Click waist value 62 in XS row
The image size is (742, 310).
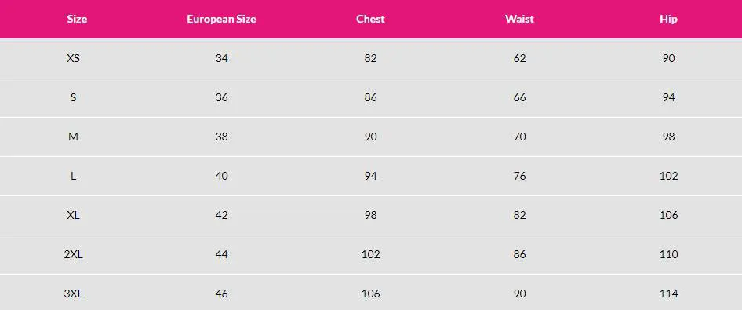519,58
